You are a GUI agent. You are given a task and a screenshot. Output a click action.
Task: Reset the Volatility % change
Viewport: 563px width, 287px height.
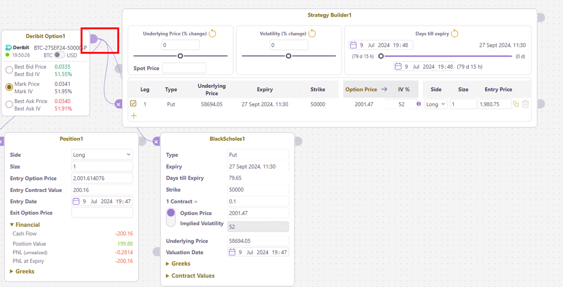(x=312, y=33)
